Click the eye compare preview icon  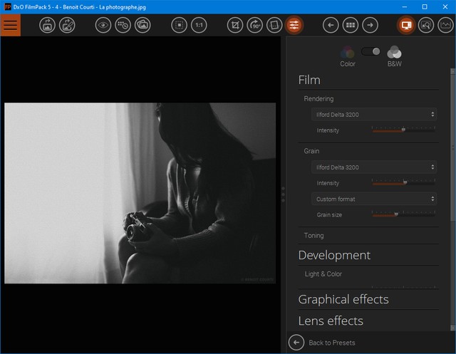[x=104, y=25]
